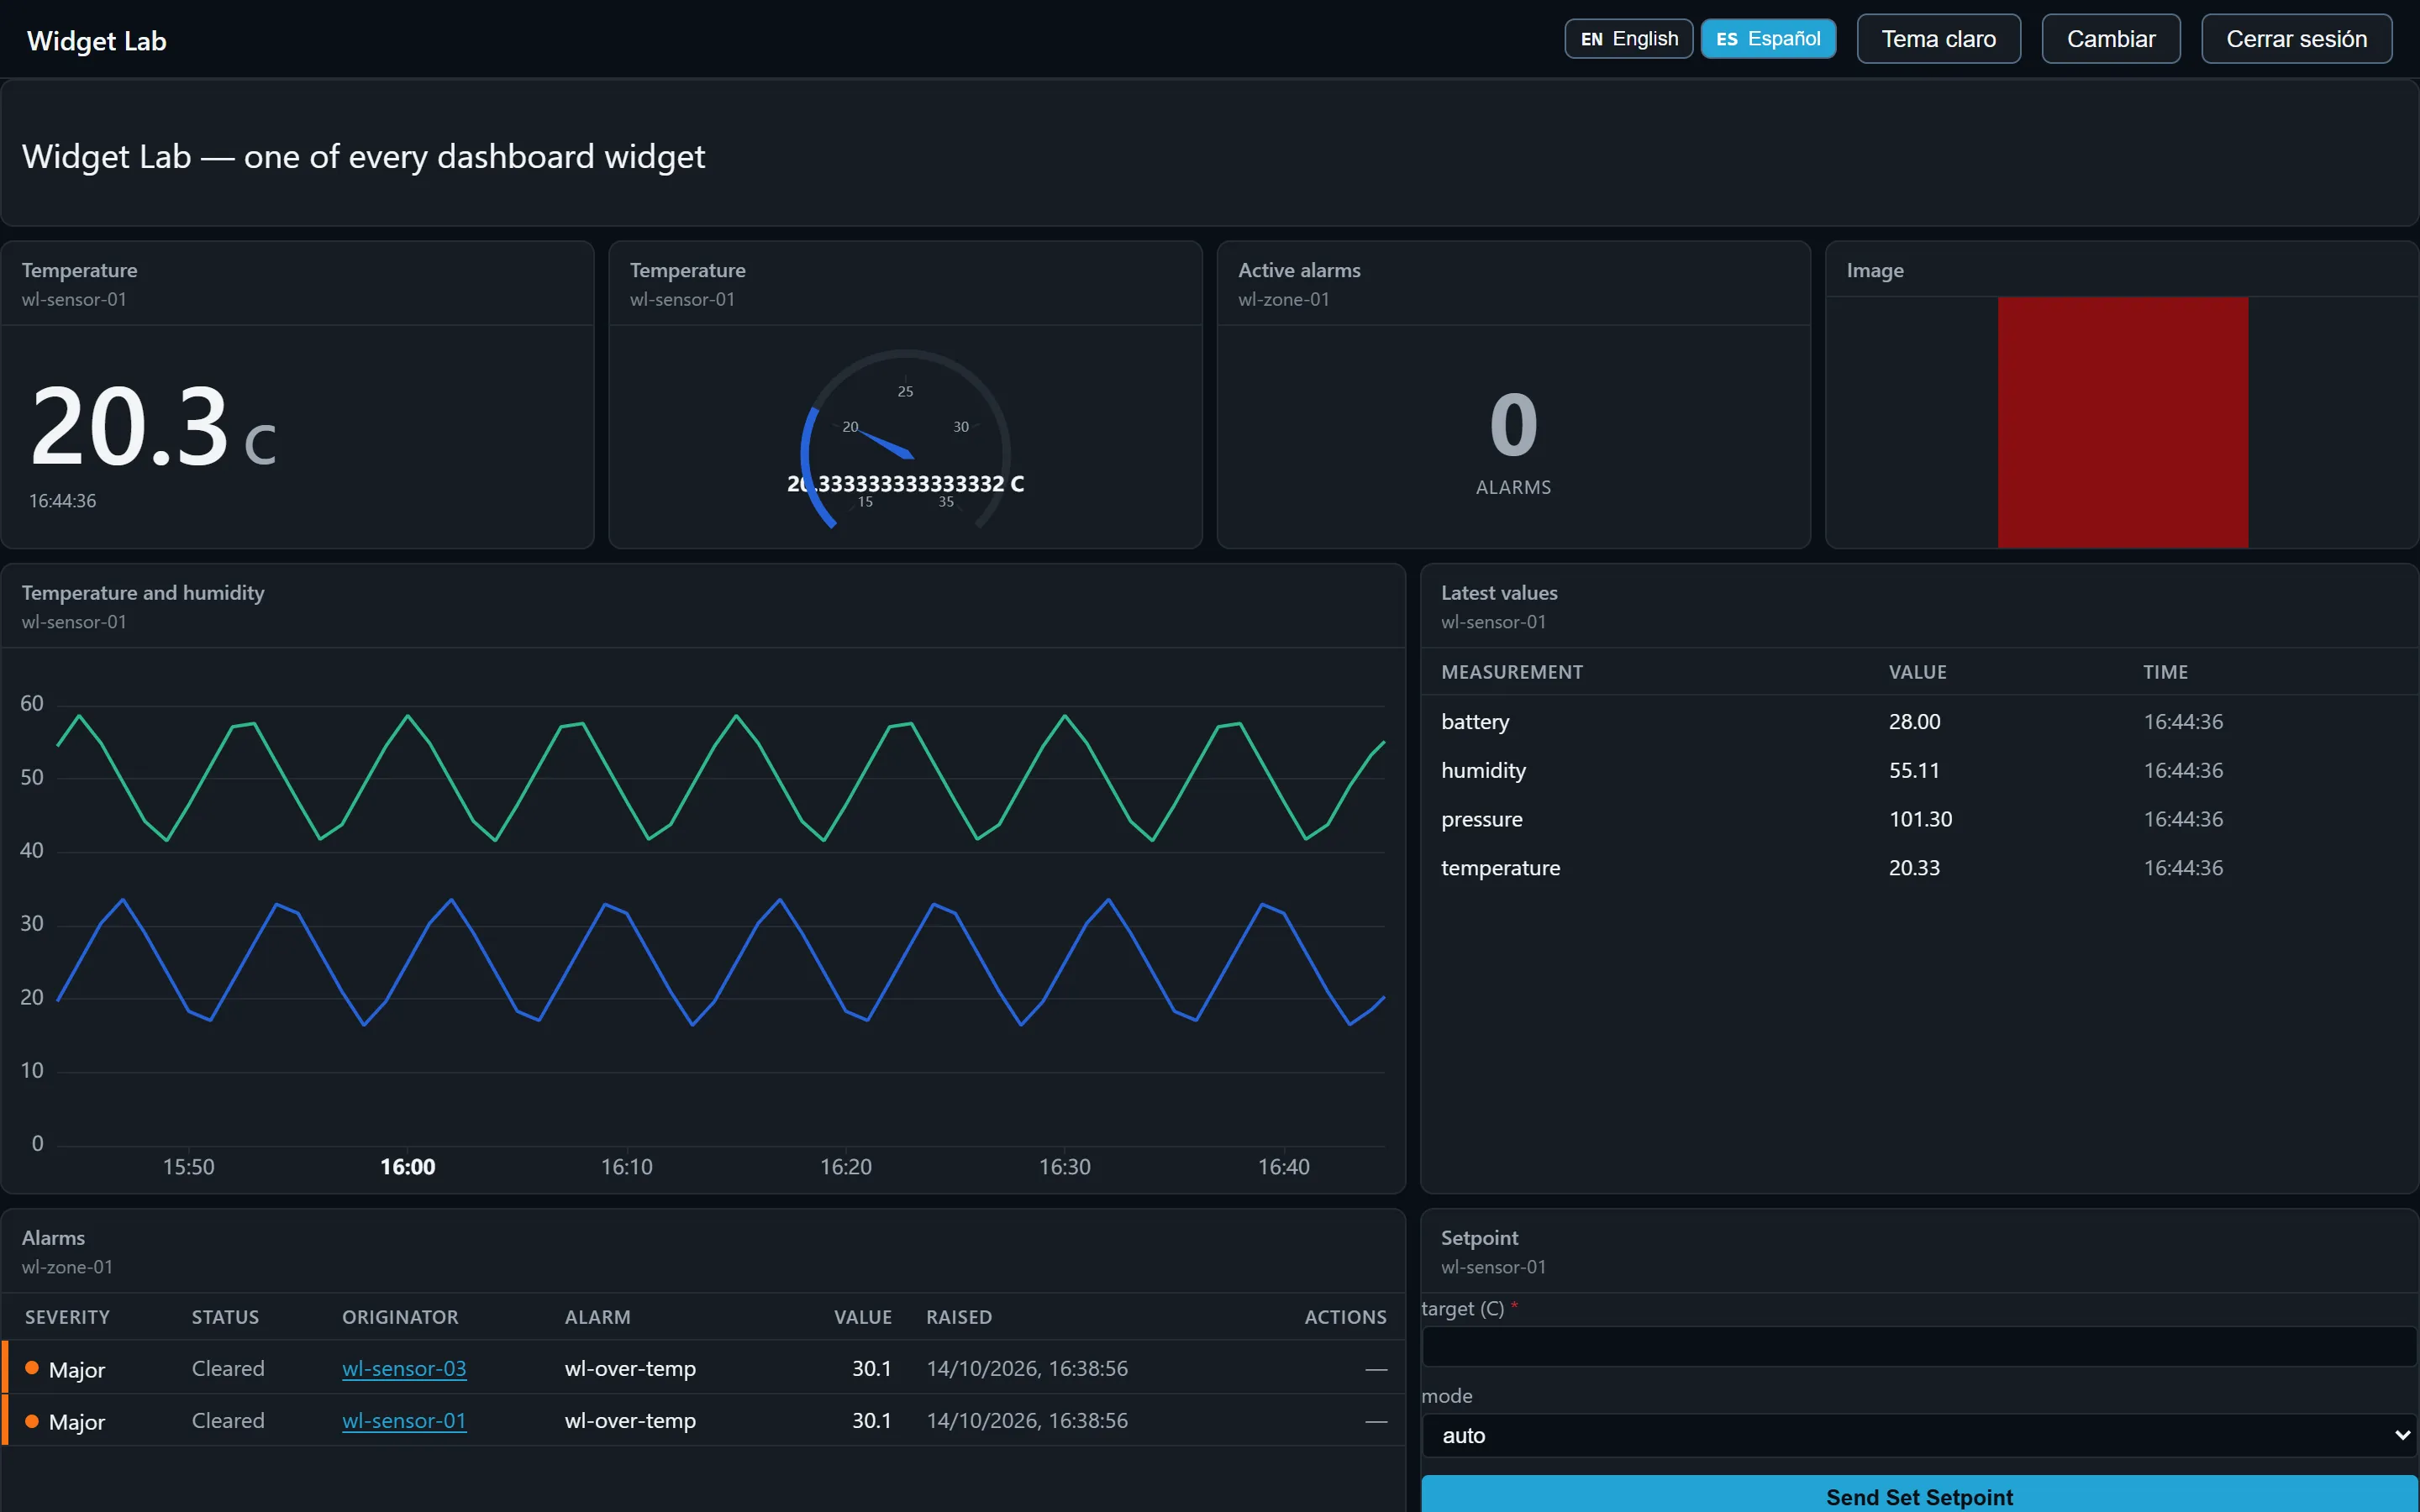
Task: Click the MEASUREMENT column header
Action: [x=1511, y=672]
